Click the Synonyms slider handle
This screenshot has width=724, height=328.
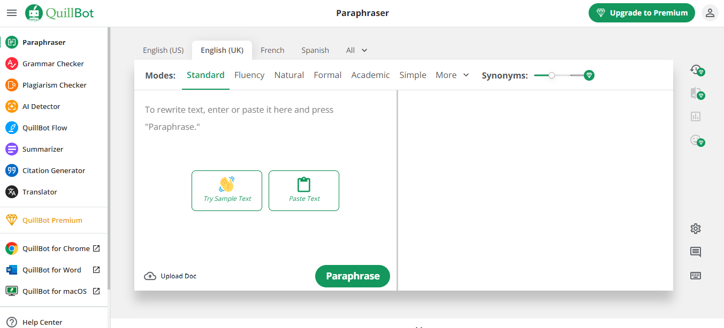coord(552,75)
